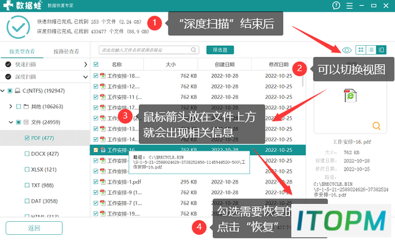Uncheck the 工作安排-12 file checkbox

point(96,87)
